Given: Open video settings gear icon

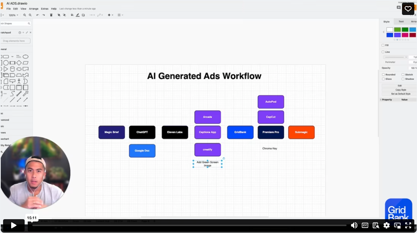Looking at the screenshot, I should (387, 225).
